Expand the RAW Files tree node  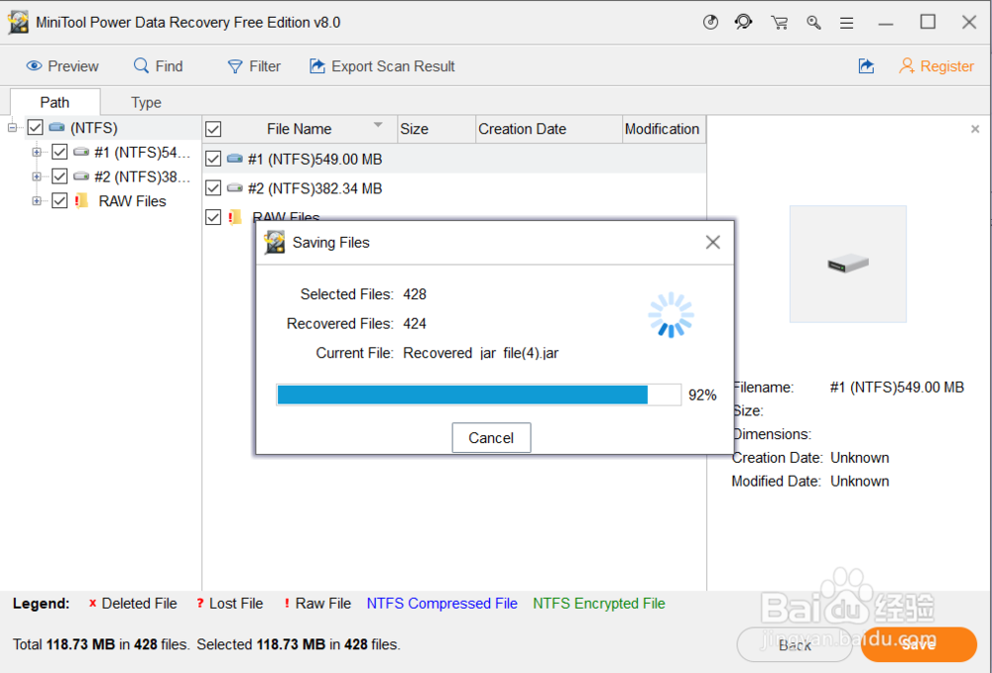37,201
